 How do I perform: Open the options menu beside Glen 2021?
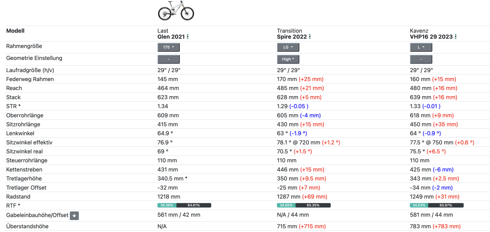pyautogui.click(x=188, y=37)
